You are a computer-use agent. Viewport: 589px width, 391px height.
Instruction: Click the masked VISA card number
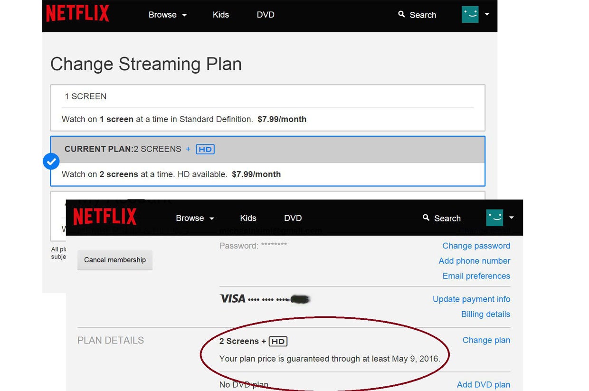click(279, 300)
